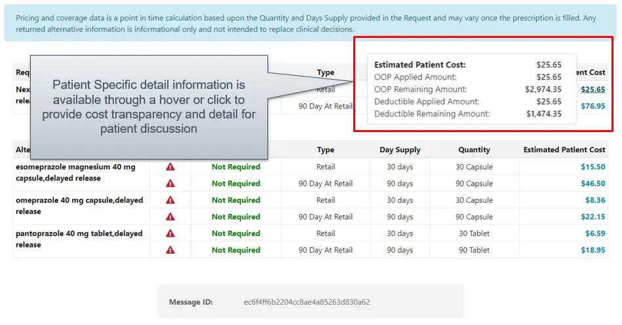Open the $15.50 esomeprazole cost link
Image resolution: width=622 pixels, height=325 pixels.
[593, 167]
